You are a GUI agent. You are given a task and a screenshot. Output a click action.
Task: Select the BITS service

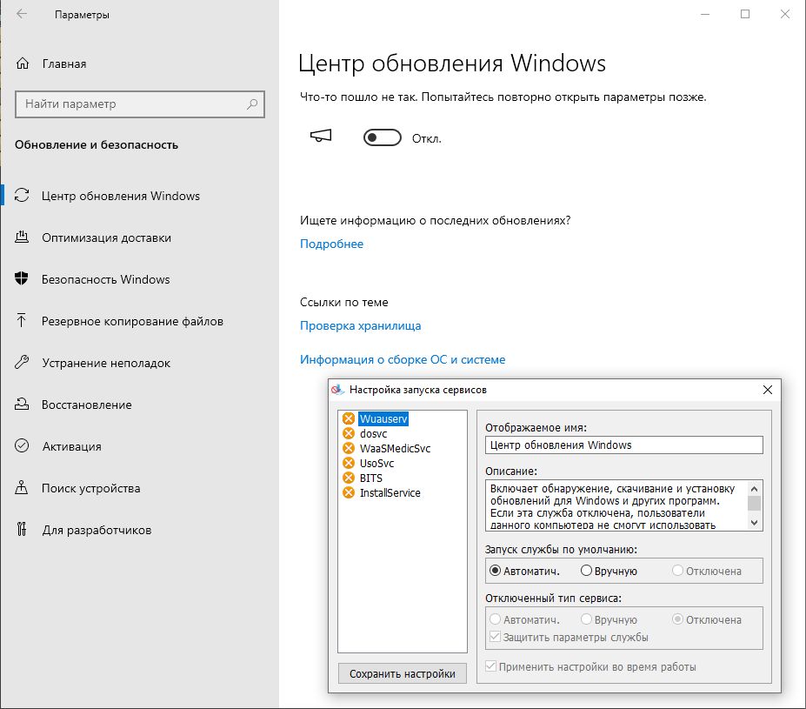coord(370,478)
